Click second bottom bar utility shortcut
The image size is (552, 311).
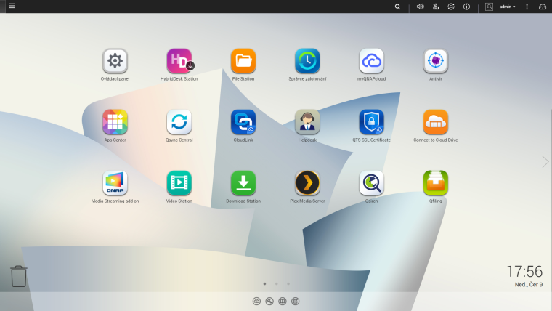pyautogui.click(x=269, y=301)
